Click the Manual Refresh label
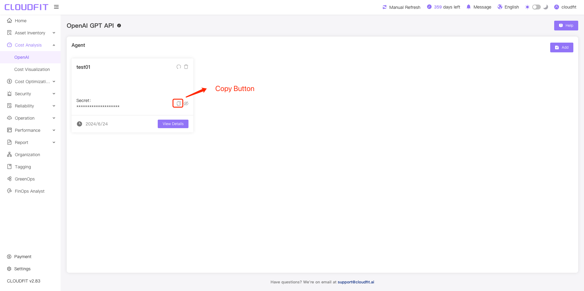The width and height of the screenshot is (584, 291). (x=405, y=7)
